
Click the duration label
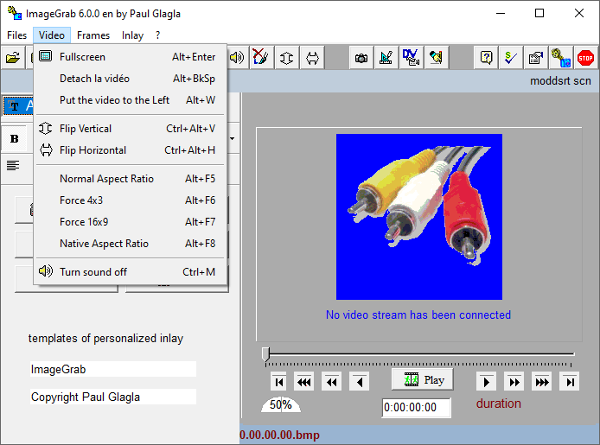click(498, 404)
